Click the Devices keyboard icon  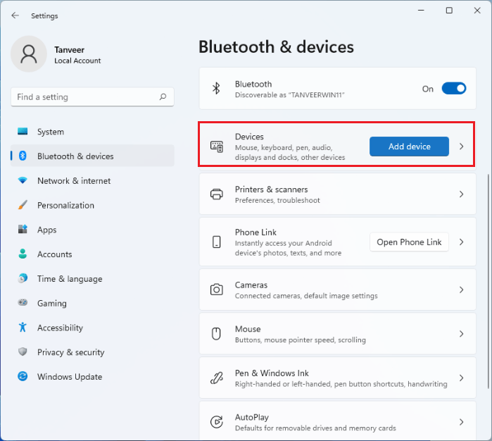coord(217,147)
